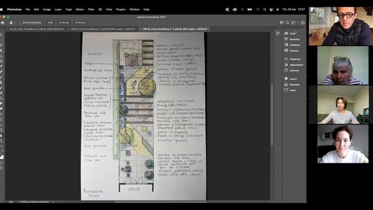
Task: Click the Home icon in options bar
Action: click(2, 23)
